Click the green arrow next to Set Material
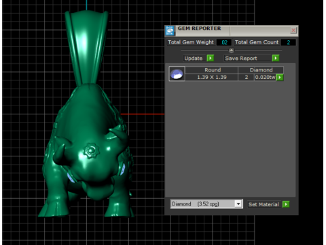This screenshot has width=326, height=245. [286, 204]
